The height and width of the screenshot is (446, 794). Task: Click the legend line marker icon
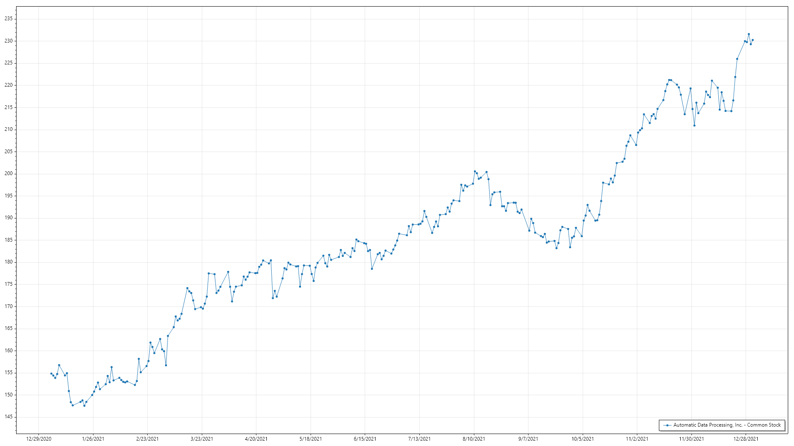coord(667,425)
